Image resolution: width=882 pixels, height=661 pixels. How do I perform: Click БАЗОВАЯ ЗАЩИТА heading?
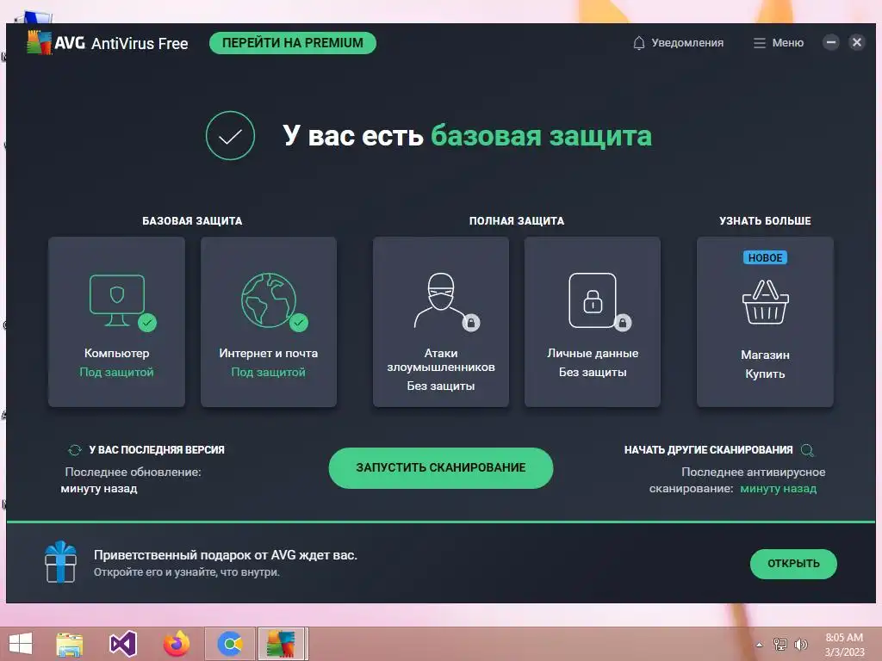[x=192, y=221]
